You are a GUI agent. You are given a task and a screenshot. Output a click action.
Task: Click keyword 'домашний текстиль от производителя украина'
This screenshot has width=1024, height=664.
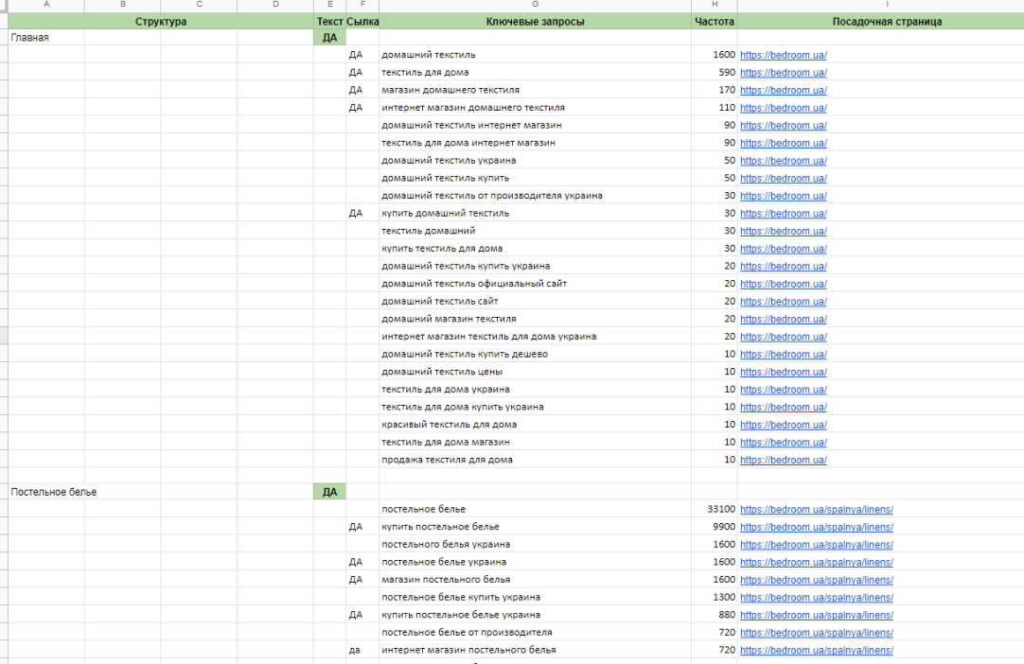pos(492,195)
